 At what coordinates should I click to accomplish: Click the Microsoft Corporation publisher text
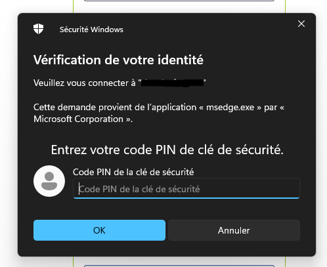pos(78,119)
